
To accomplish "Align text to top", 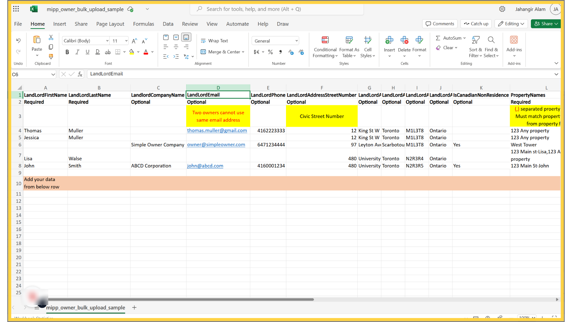I will (166, 37).
